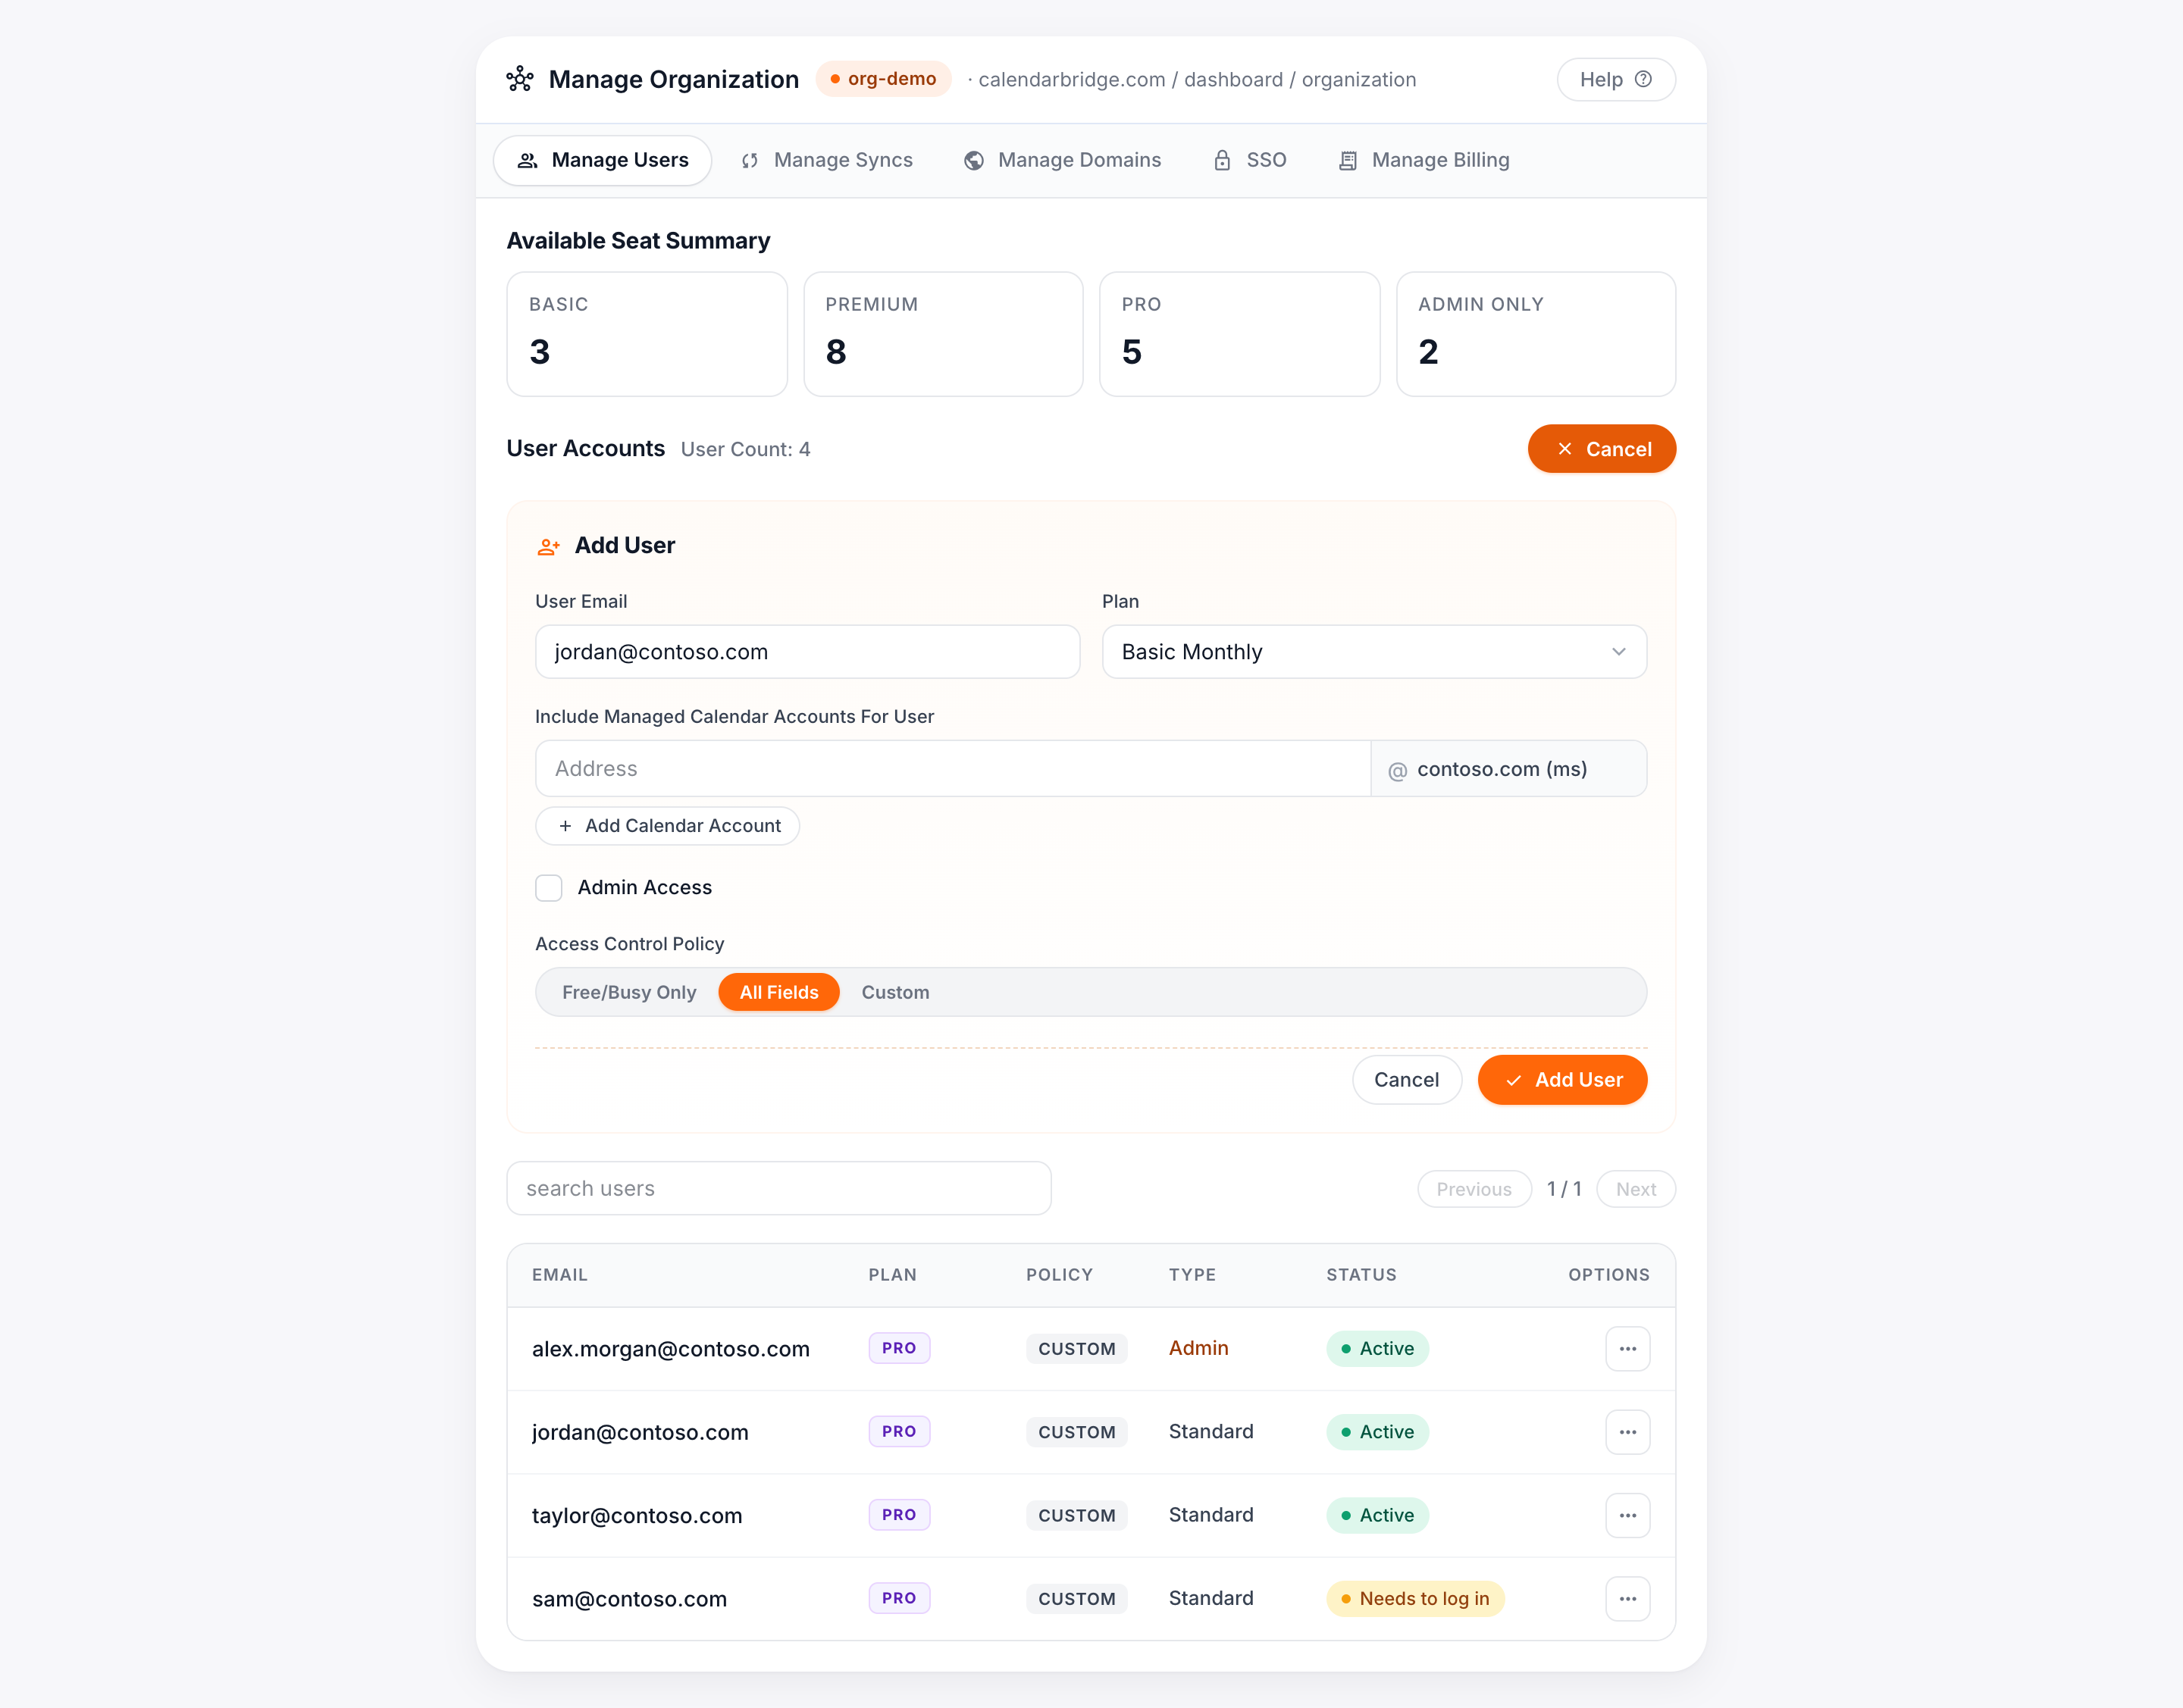Click Add Calendar Account button
The width and height of the screenshot is (2183, 1708).
pyautogui.click(x=667, y=826)
